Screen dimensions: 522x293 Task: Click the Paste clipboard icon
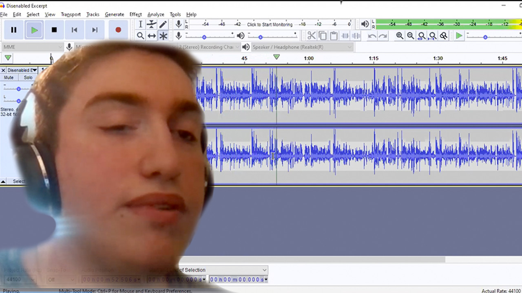pos(334,36)
